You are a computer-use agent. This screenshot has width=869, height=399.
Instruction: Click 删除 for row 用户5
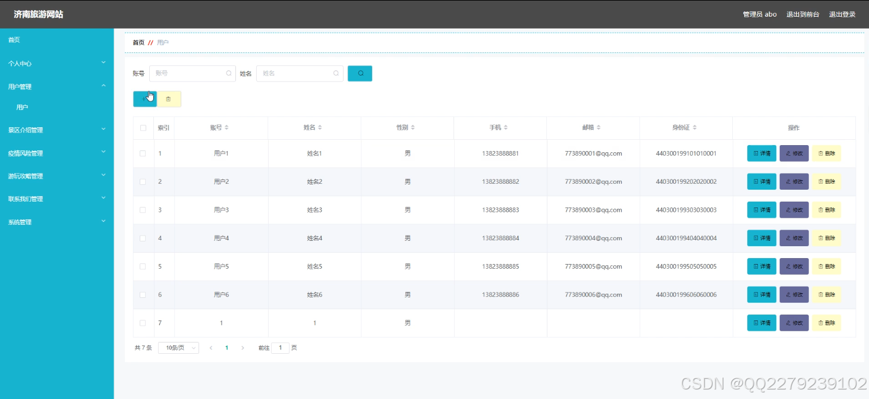[x=826, y=266]
